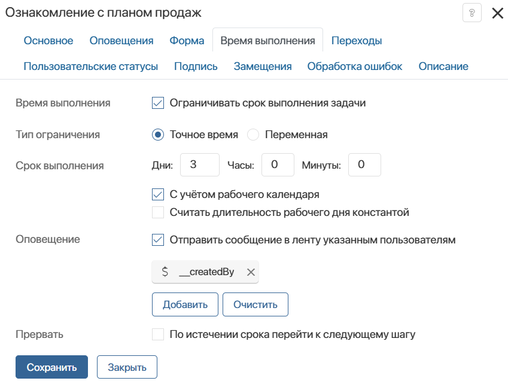Select the "Переменная" radio button

coord(253,135)
